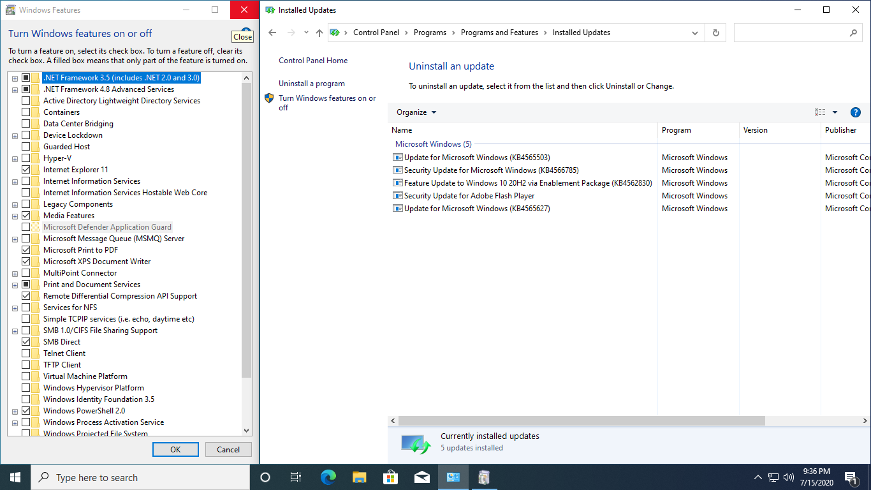This screenshot has width=871, height=490.
Task: Click the Adobe Flash Player update icon
Action: pyautogui.click(x=398, y=196)
